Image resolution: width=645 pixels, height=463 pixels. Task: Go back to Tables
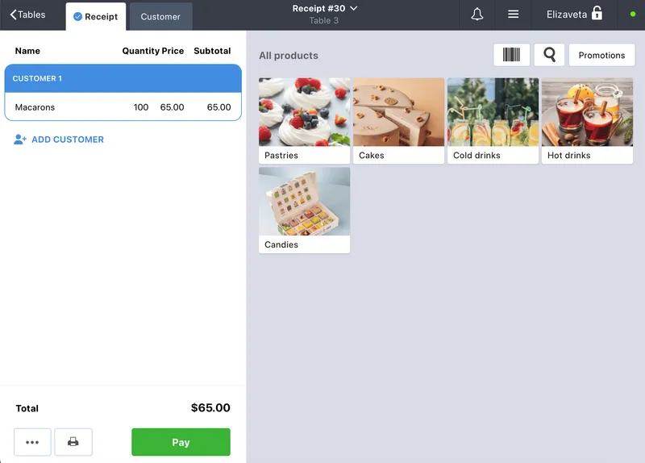(x=27, y=15)
